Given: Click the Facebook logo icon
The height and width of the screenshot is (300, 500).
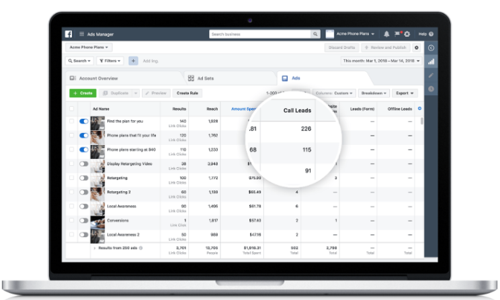Looking at the screenshot, I should [69, 34].
